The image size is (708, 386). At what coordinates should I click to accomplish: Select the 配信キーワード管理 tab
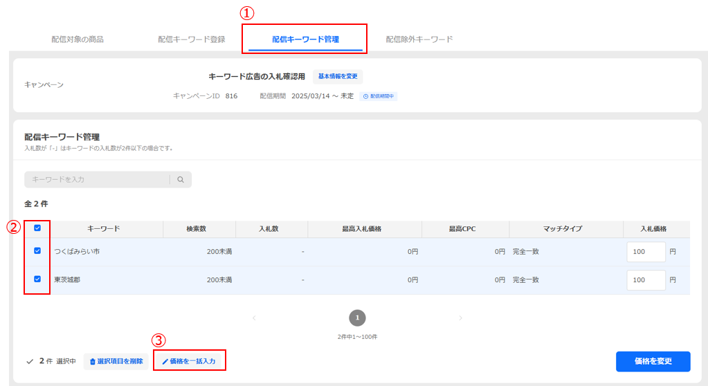click(305, 39)
